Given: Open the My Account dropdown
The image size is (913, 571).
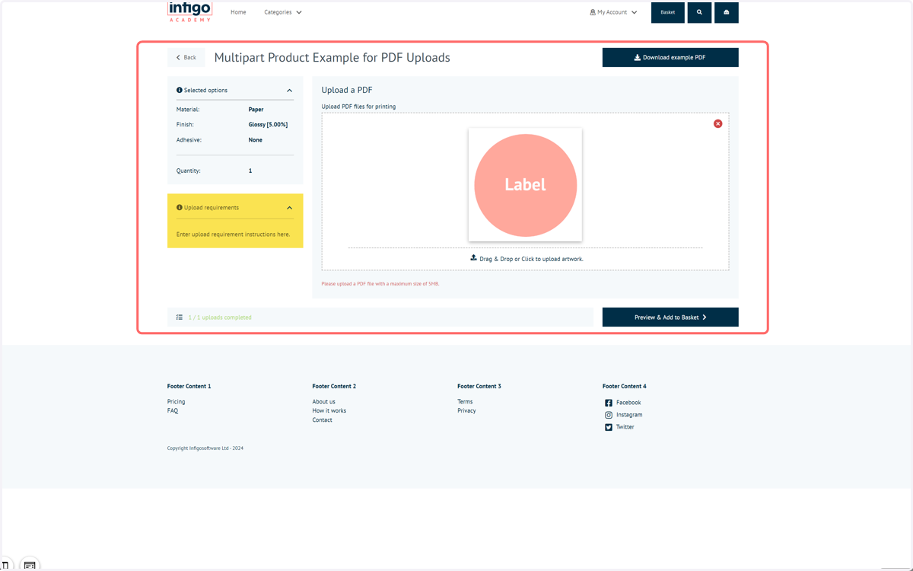Looking at the screenshot, I should click(x=613, y=12).
